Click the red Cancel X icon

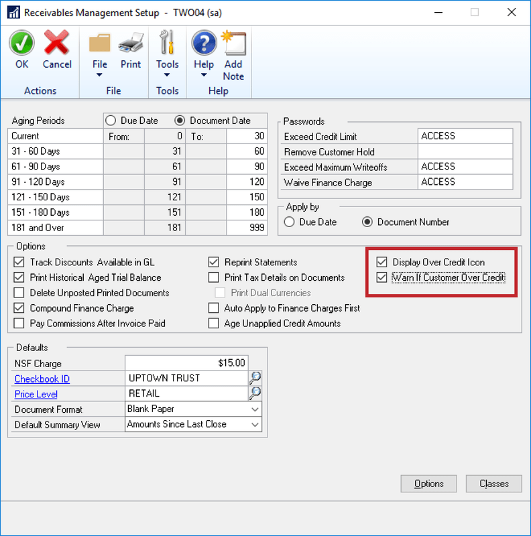click(x=57, y=44)
